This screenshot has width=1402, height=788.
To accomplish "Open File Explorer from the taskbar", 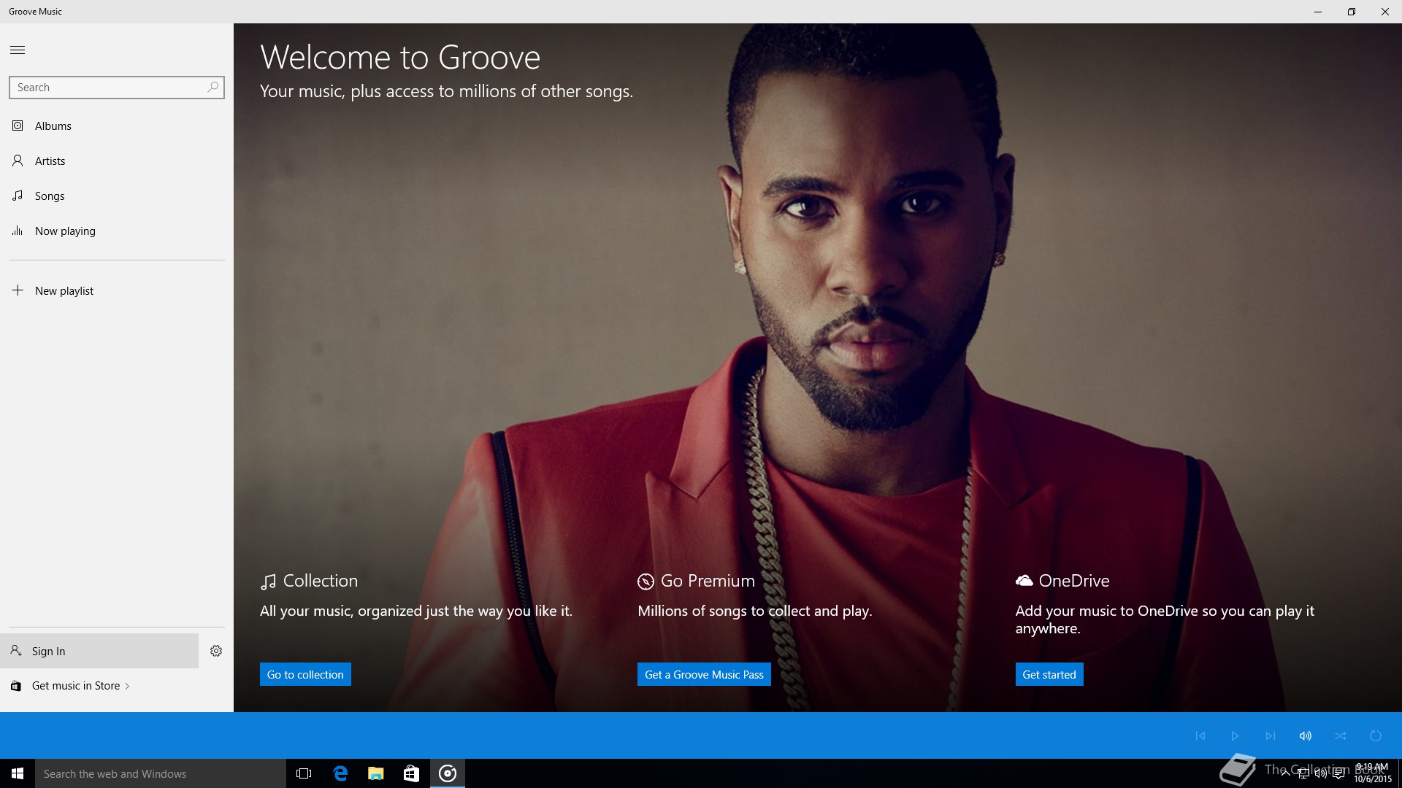I will (375, 773).
